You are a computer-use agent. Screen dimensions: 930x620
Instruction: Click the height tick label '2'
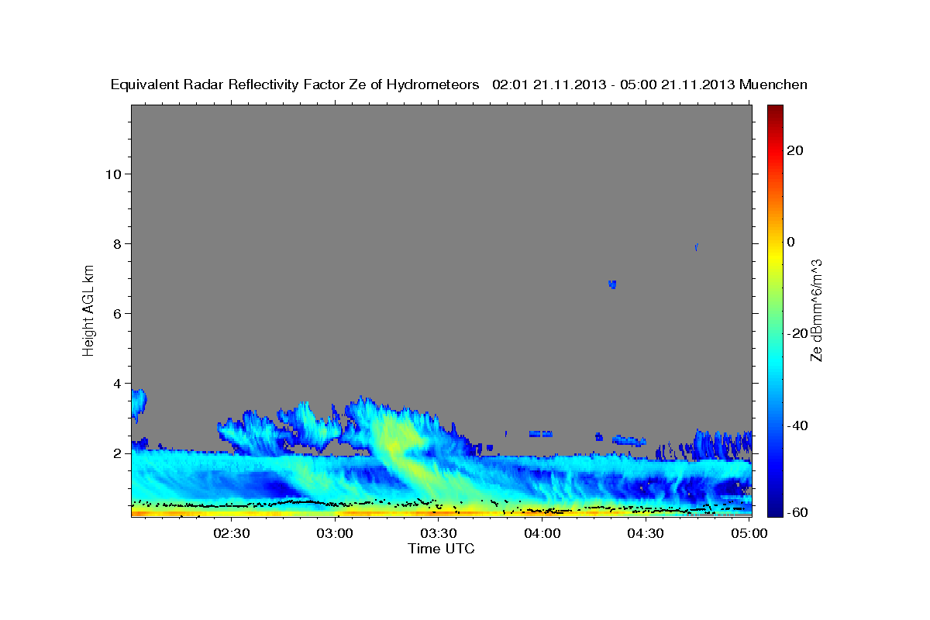point(115,453)
